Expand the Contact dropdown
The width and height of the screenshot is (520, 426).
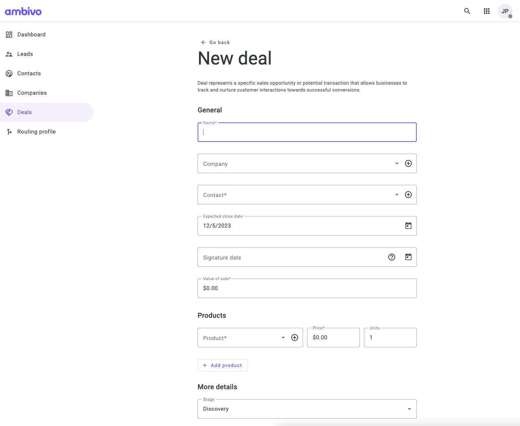point(397,195)
